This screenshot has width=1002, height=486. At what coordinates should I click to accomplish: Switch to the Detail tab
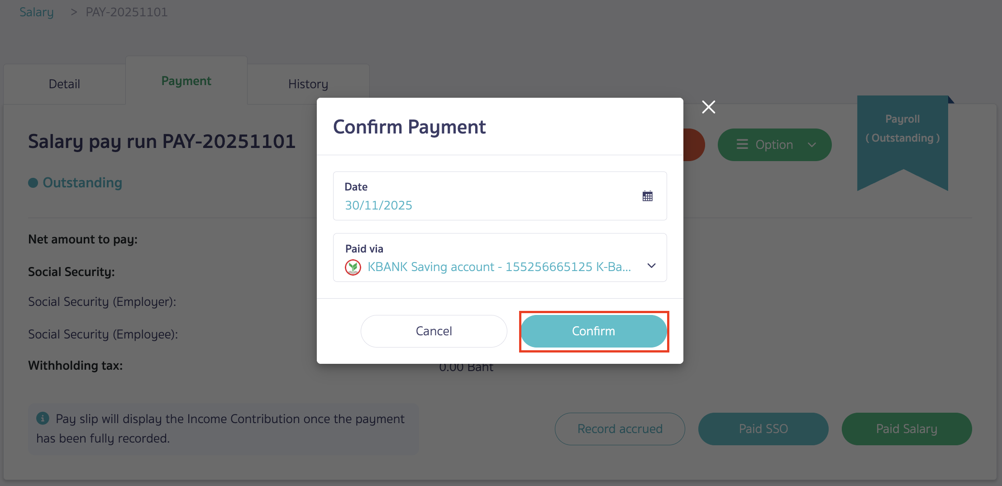(x=64, y=83)
